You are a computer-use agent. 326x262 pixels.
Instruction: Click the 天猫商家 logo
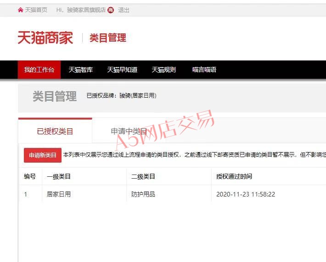pyautogui.click(x=45, y=38)
